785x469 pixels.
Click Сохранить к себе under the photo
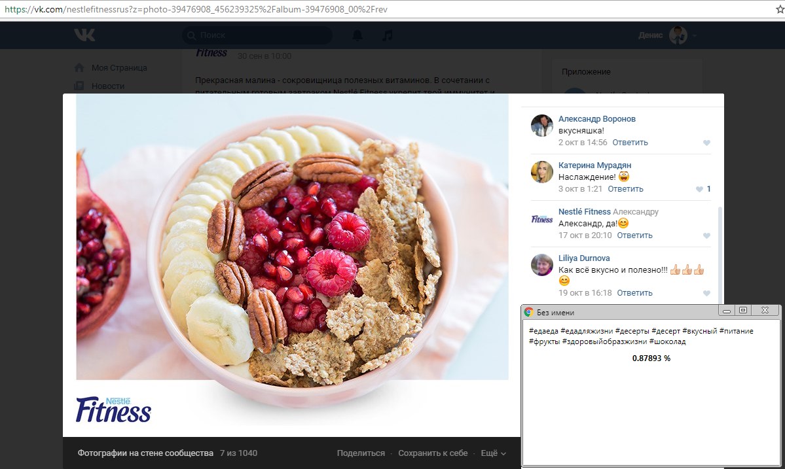click(x=433, y=453)
